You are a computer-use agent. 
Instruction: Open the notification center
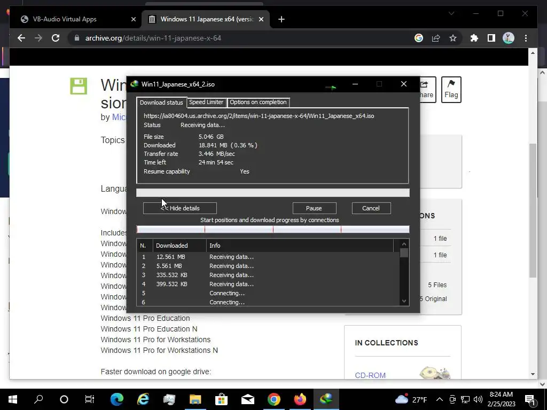click(x=530, y=400)
